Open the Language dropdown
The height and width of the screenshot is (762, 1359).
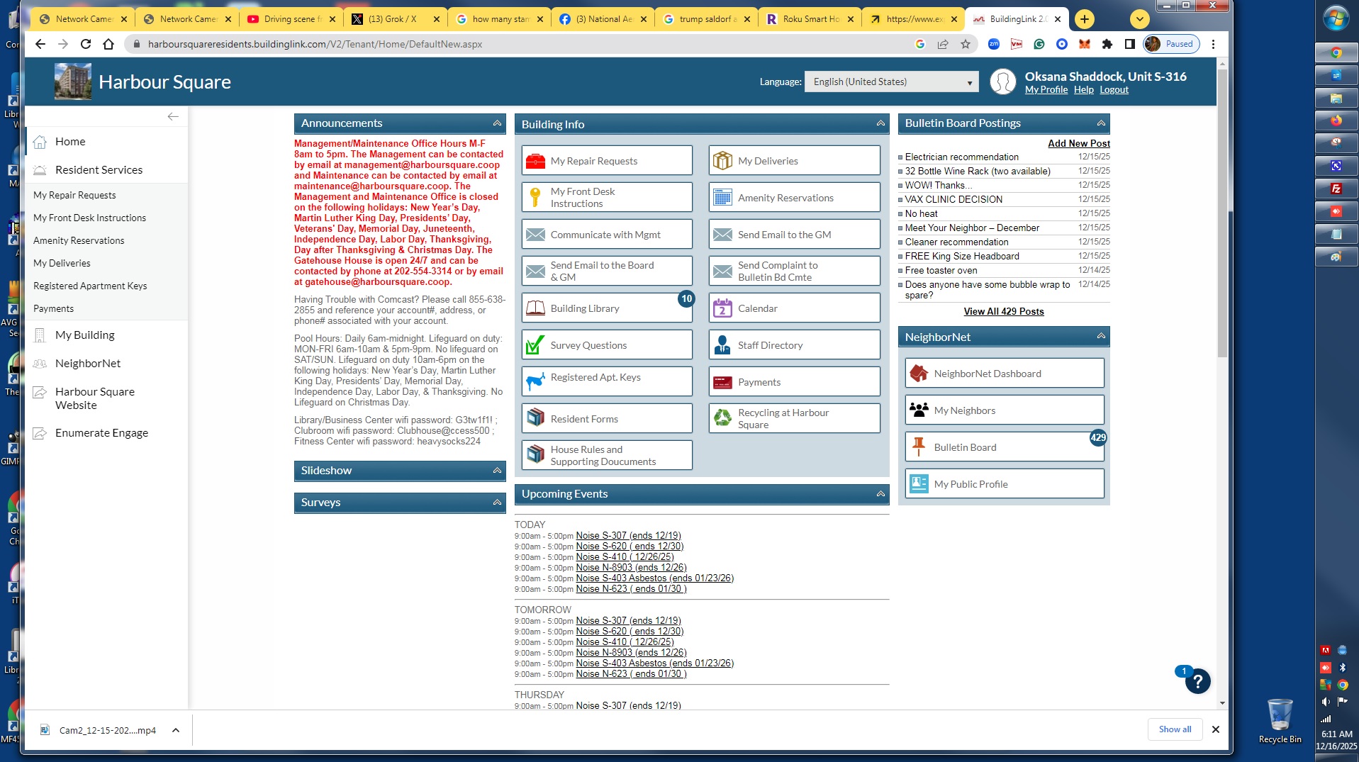pos(891,82)
